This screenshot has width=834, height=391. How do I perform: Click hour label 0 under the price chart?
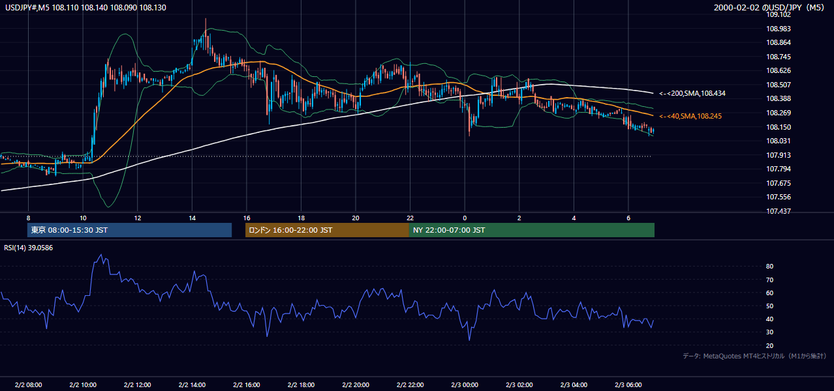tap(465, 218)
